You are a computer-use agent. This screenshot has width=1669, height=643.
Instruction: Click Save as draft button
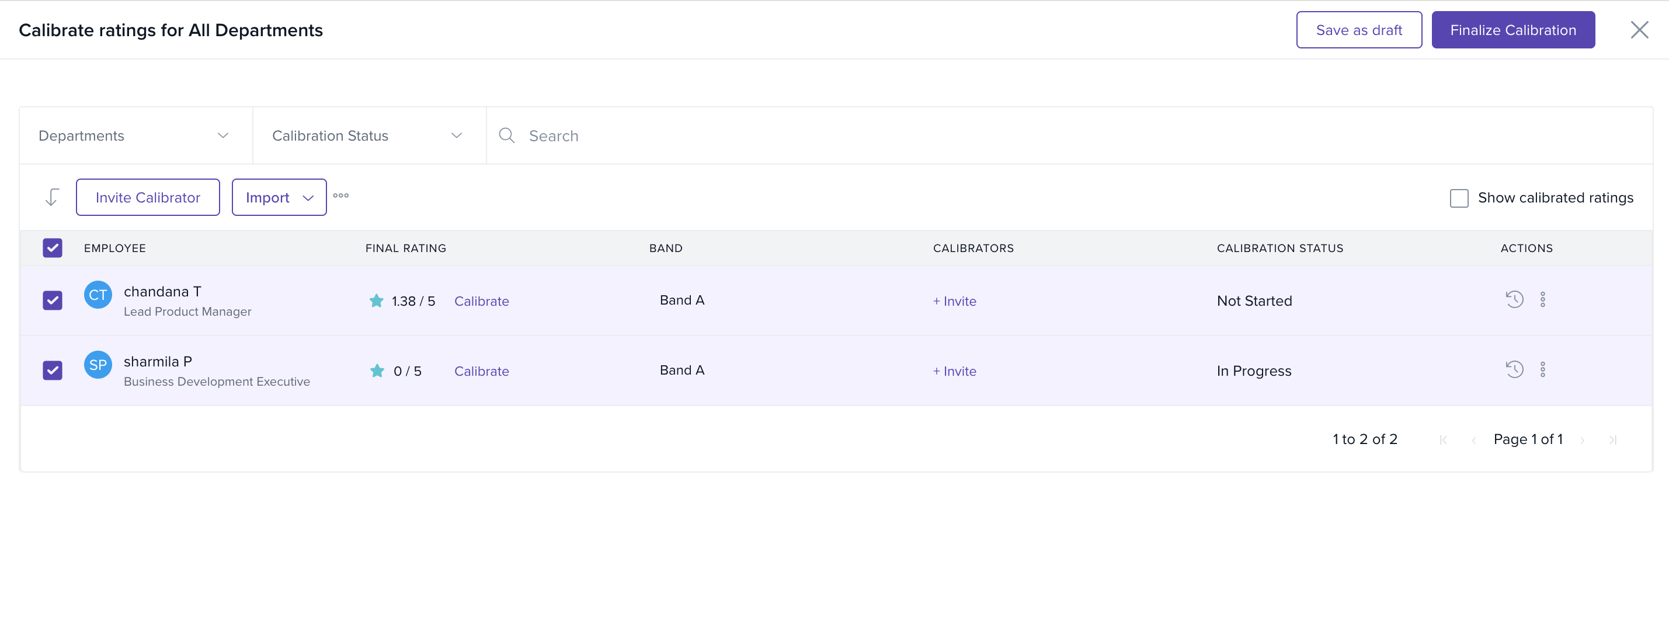[x=1359, y=30]
